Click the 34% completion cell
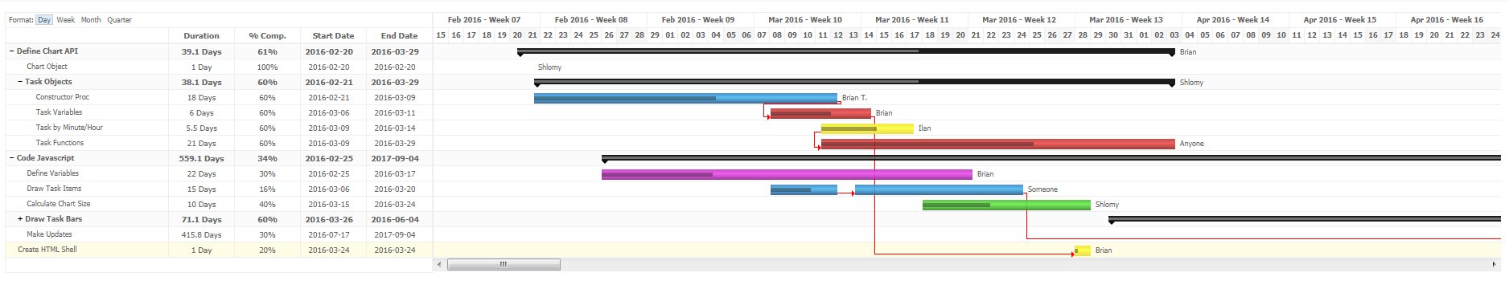 [267, 158]
